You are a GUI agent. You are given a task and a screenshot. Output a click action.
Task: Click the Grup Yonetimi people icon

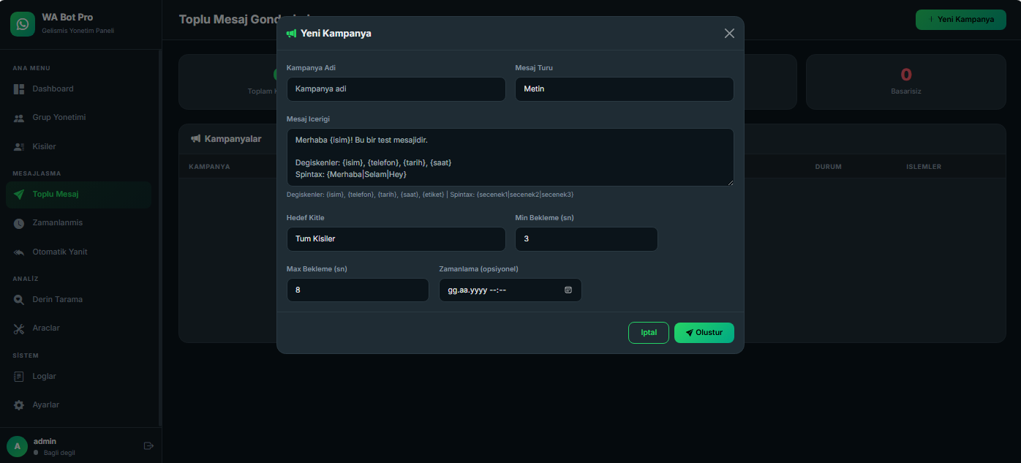tap(19, 118)
